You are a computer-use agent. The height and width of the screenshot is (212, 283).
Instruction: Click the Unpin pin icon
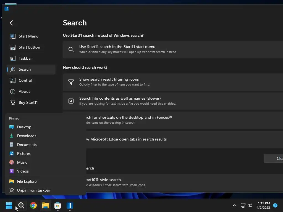[12, 190]
